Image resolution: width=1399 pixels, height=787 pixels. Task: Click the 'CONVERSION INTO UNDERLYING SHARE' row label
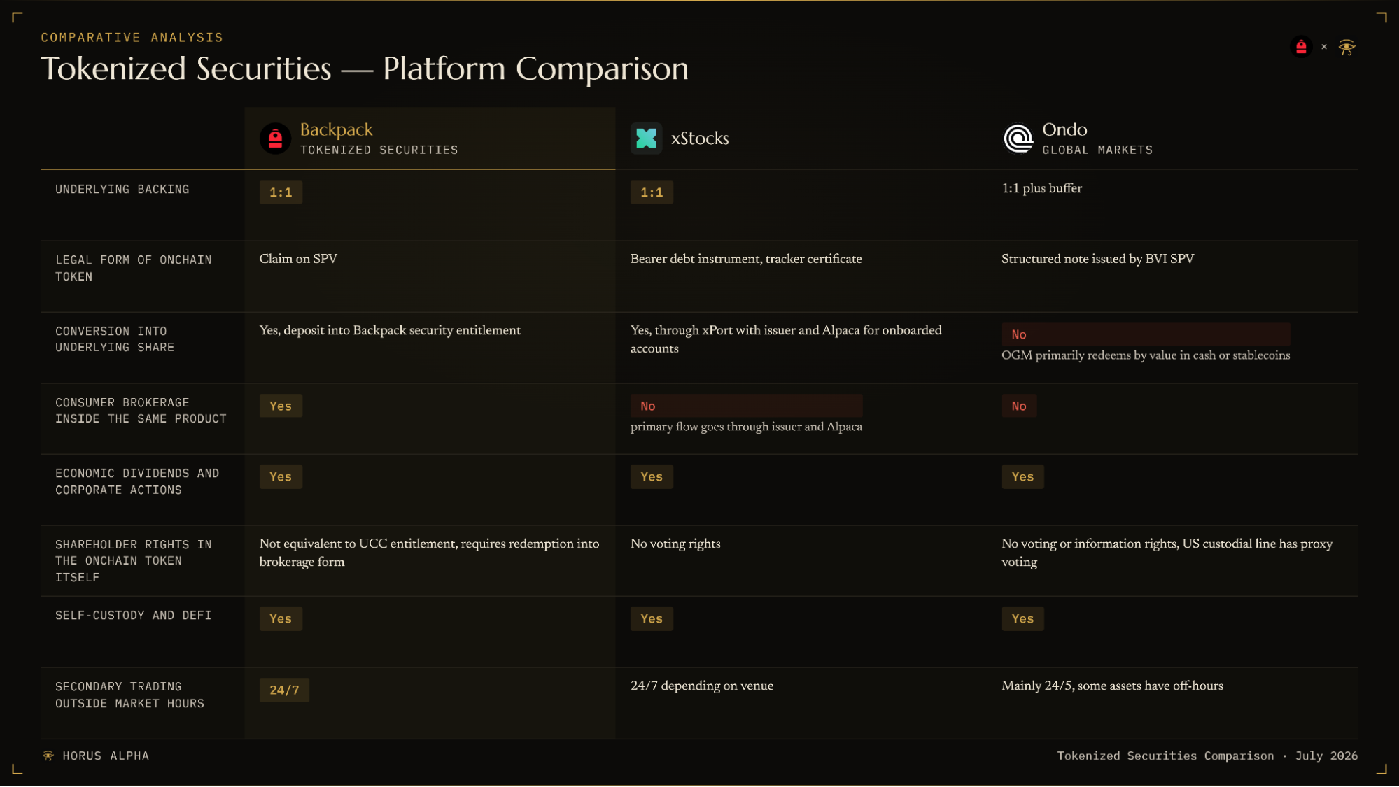115,339
